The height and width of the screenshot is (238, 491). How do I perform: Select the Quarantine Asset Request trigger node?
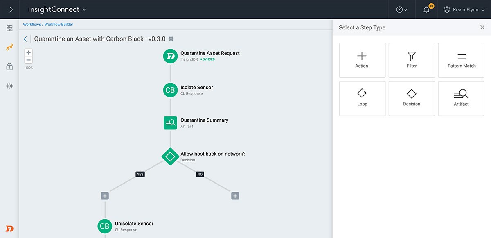click(x=170, y=56)
